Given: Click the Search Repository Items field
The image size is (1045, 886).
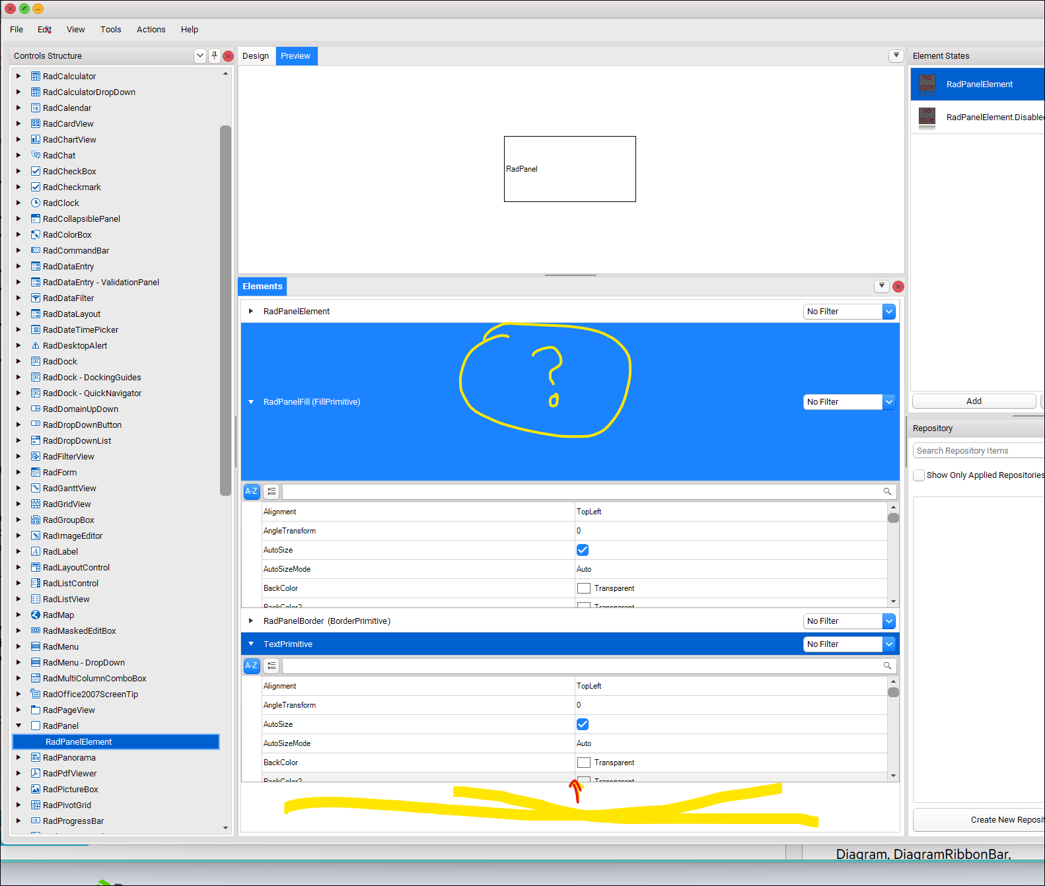Looking at the screenshot, I should tap(979, 451).
